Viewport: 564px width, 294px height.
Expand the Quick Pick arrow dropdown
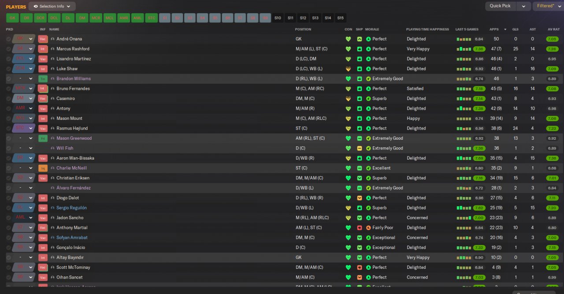(x=523, y=6)
